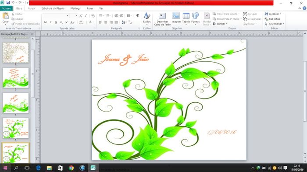Collapse the page navigation pane

point(32,34)
